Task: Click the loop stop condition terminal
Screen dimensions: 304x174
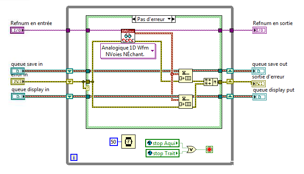Action: (x=209, y=149)
